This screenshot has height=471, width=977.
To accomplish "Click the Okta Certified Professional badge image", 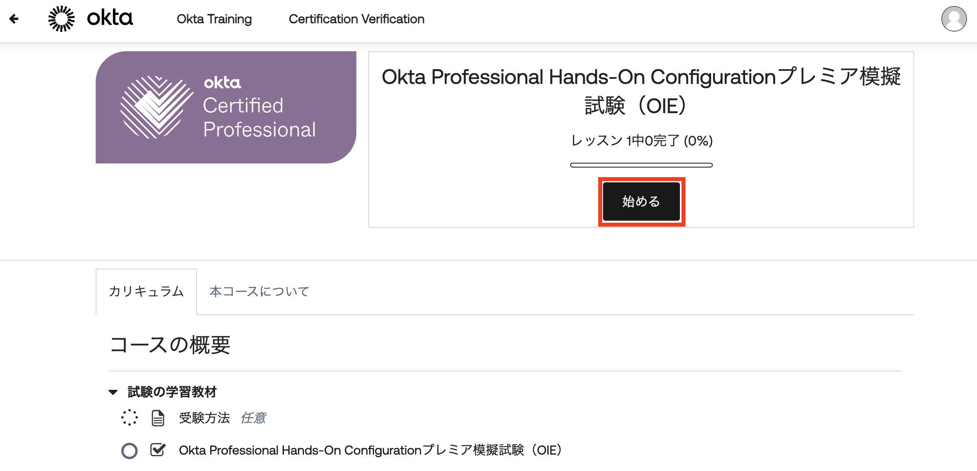I will tap(226, 107).
